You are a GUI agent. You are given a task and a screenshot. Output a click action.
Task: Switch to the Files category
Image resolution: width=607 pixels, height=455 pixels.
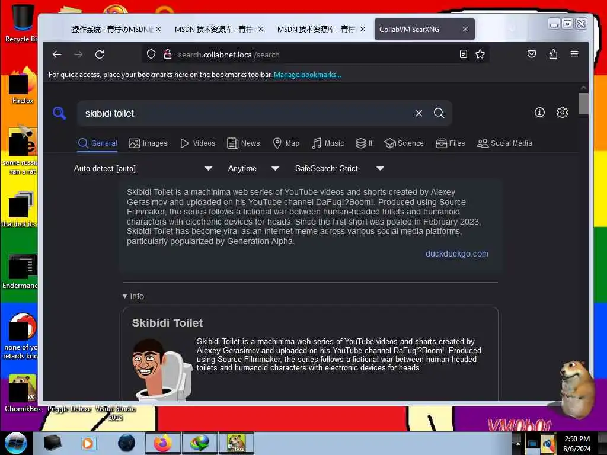[x=451, y=143]
